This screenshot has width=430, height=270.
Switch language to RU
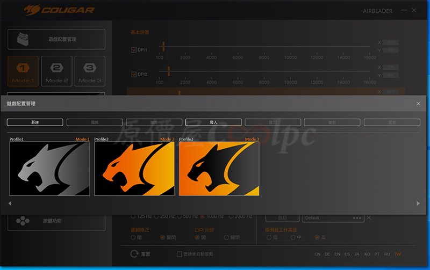[x=387, y=254]
